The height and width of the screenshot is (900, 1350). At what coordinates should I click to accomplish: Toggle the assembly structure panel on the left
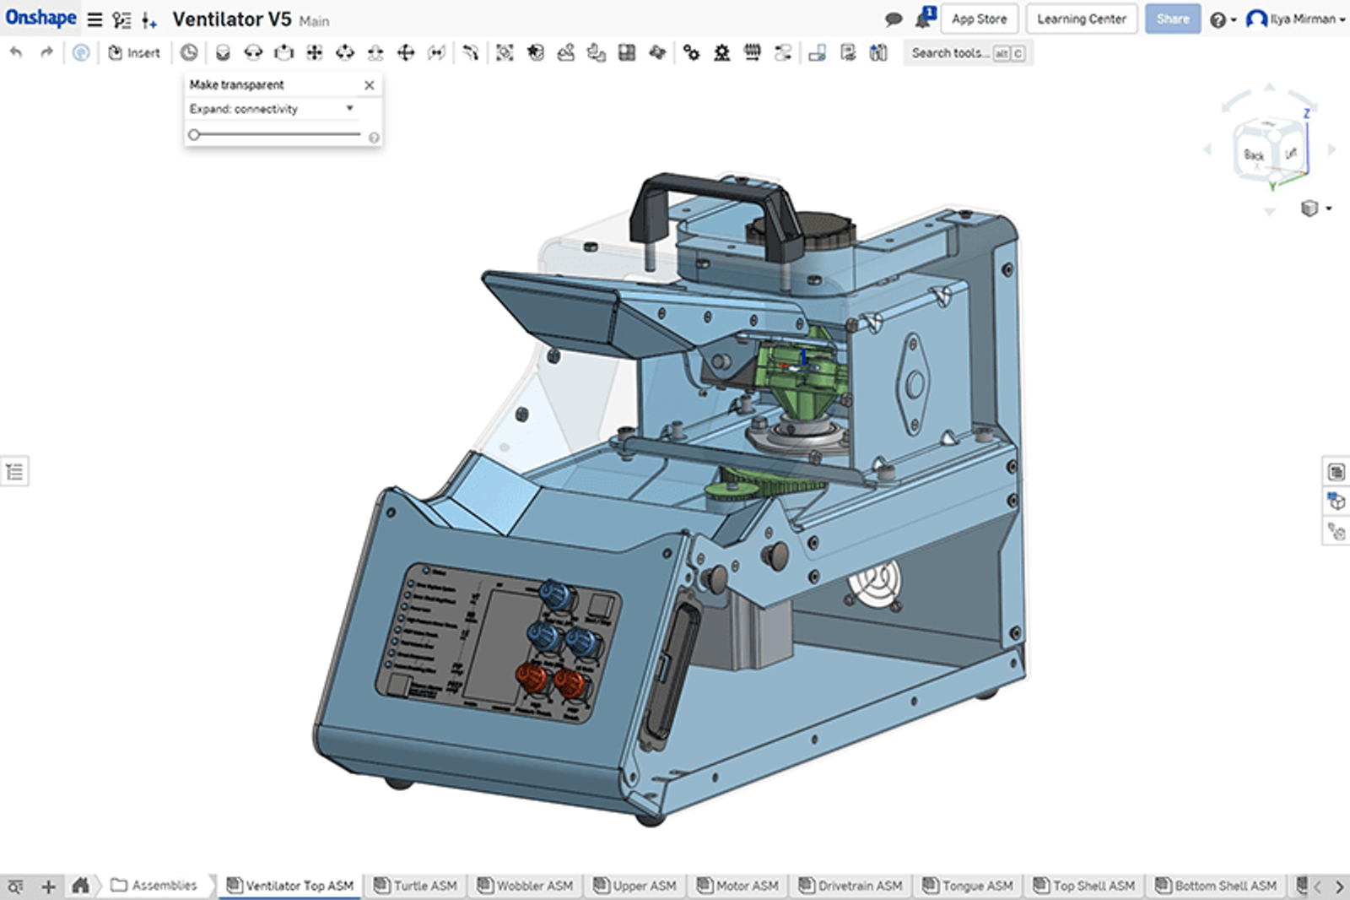[x=13, y=471]
